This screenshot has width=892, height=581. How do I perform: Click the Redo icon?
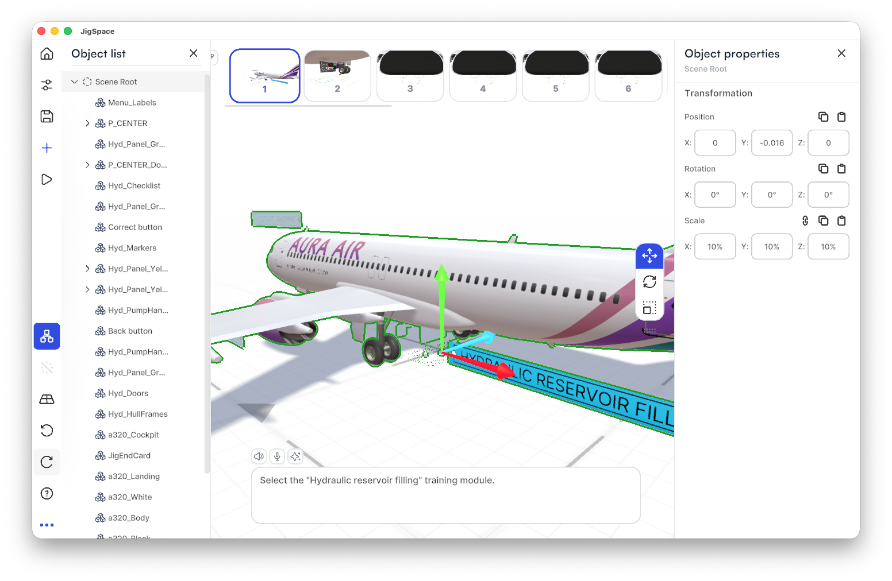[47, 462]
